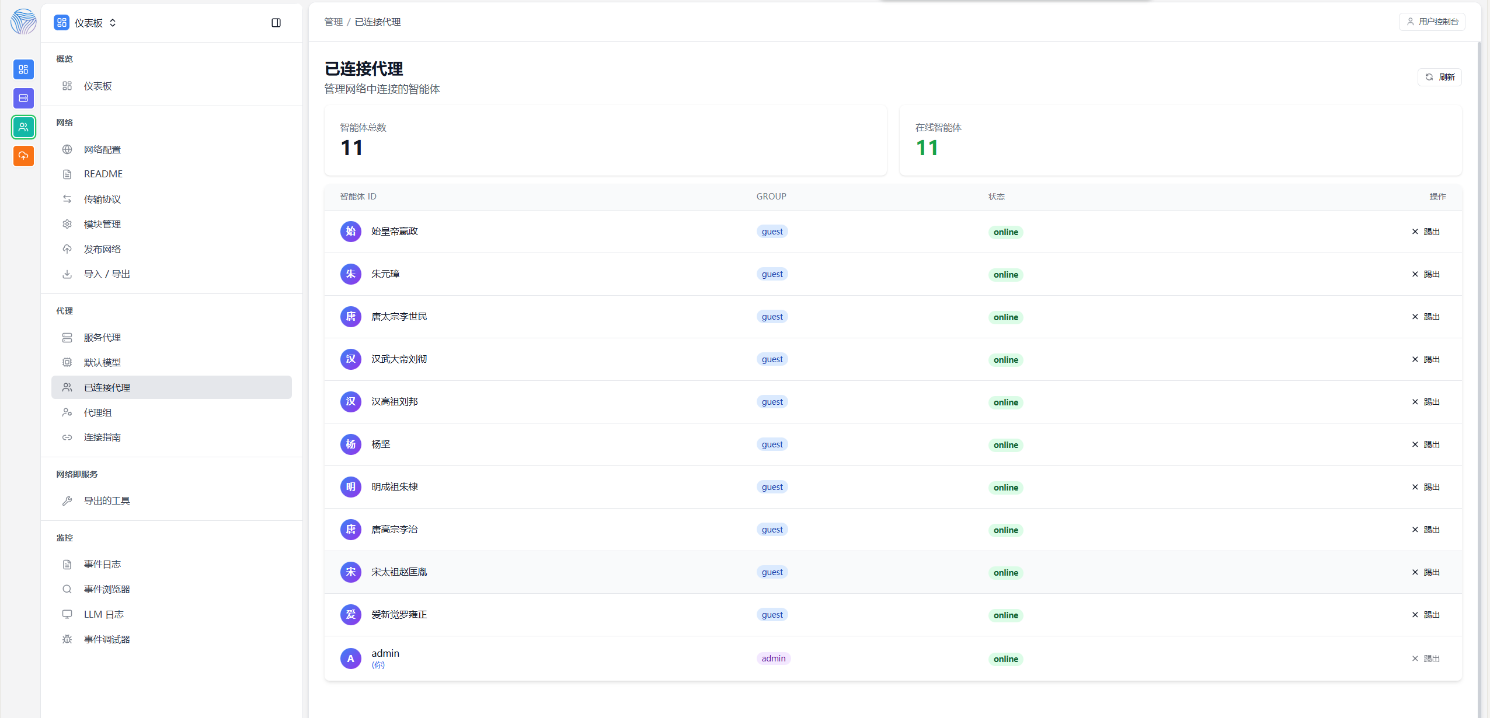Click guest group badge for 杨坚
Viewport: 1490px width, 718px height.
pyautogui.click(x=772, y=444)
